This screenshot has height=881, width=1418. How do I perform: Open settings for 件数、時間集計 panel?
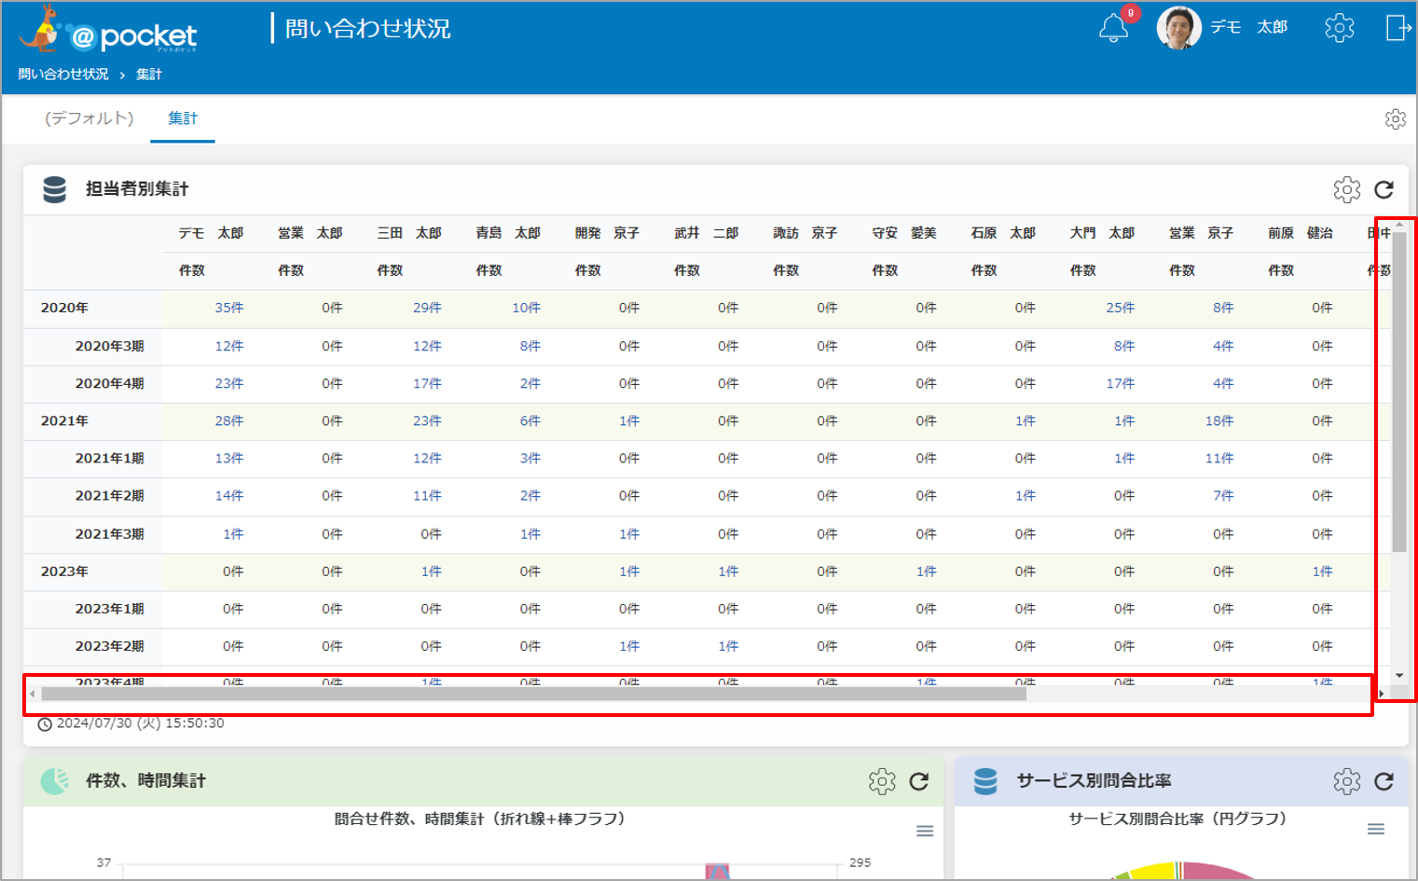[x=881, y=781]
